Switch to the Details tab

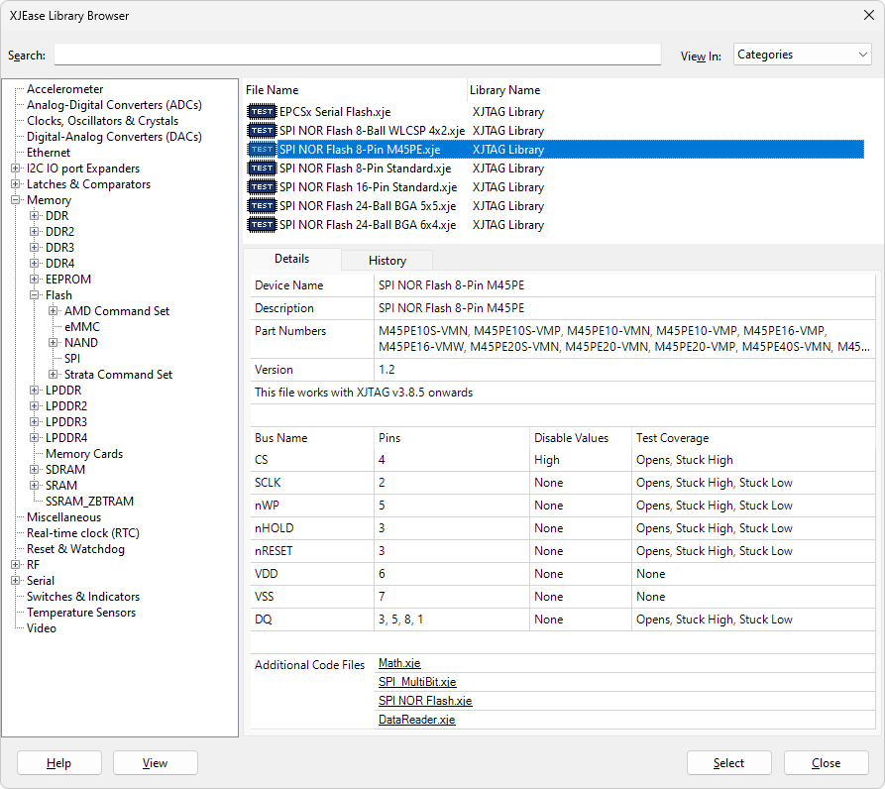(x=291, y=259)
